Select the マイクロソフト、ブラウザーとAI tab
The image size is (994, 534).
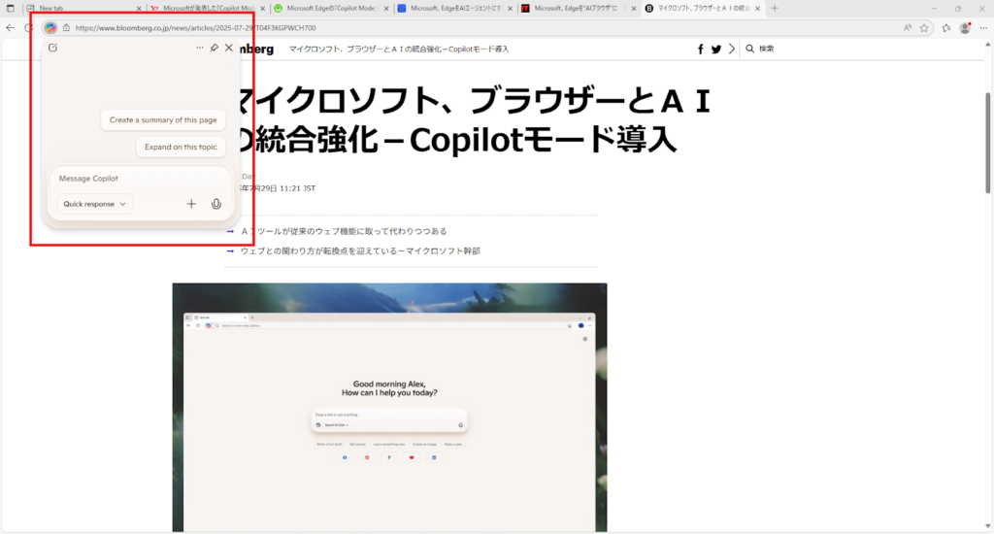click(x=703, y=8)
